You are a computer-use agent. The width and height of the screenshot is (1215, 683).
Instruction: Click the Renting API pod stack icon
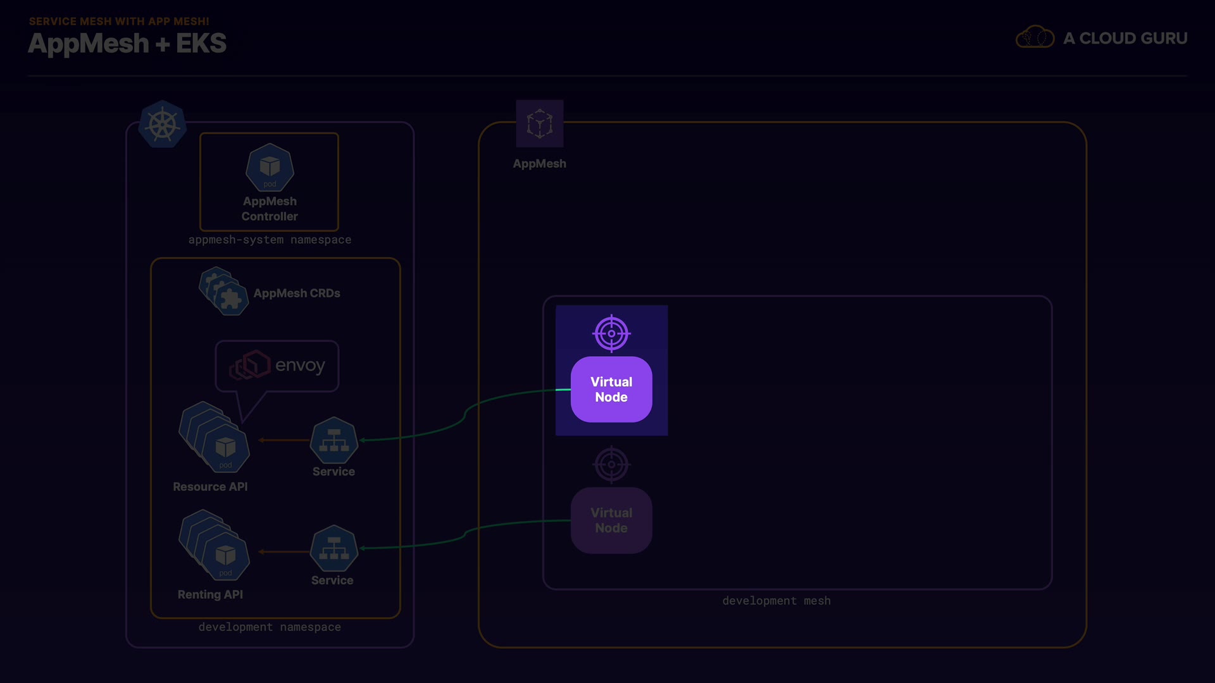tap(214, 545)
